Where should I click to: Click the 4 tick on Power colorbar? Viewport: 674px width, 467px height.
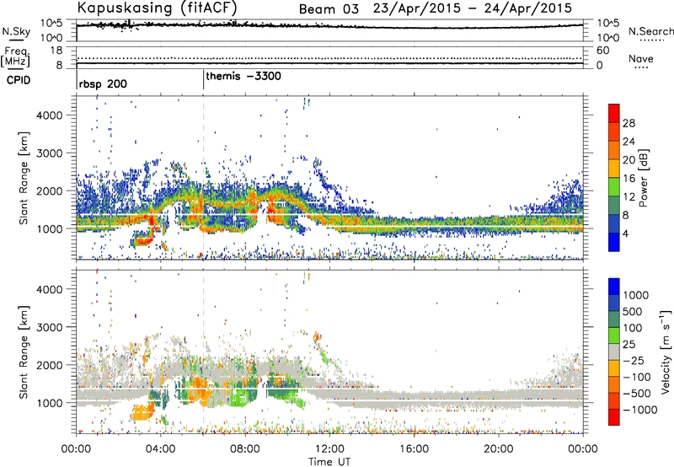[626, 233]
